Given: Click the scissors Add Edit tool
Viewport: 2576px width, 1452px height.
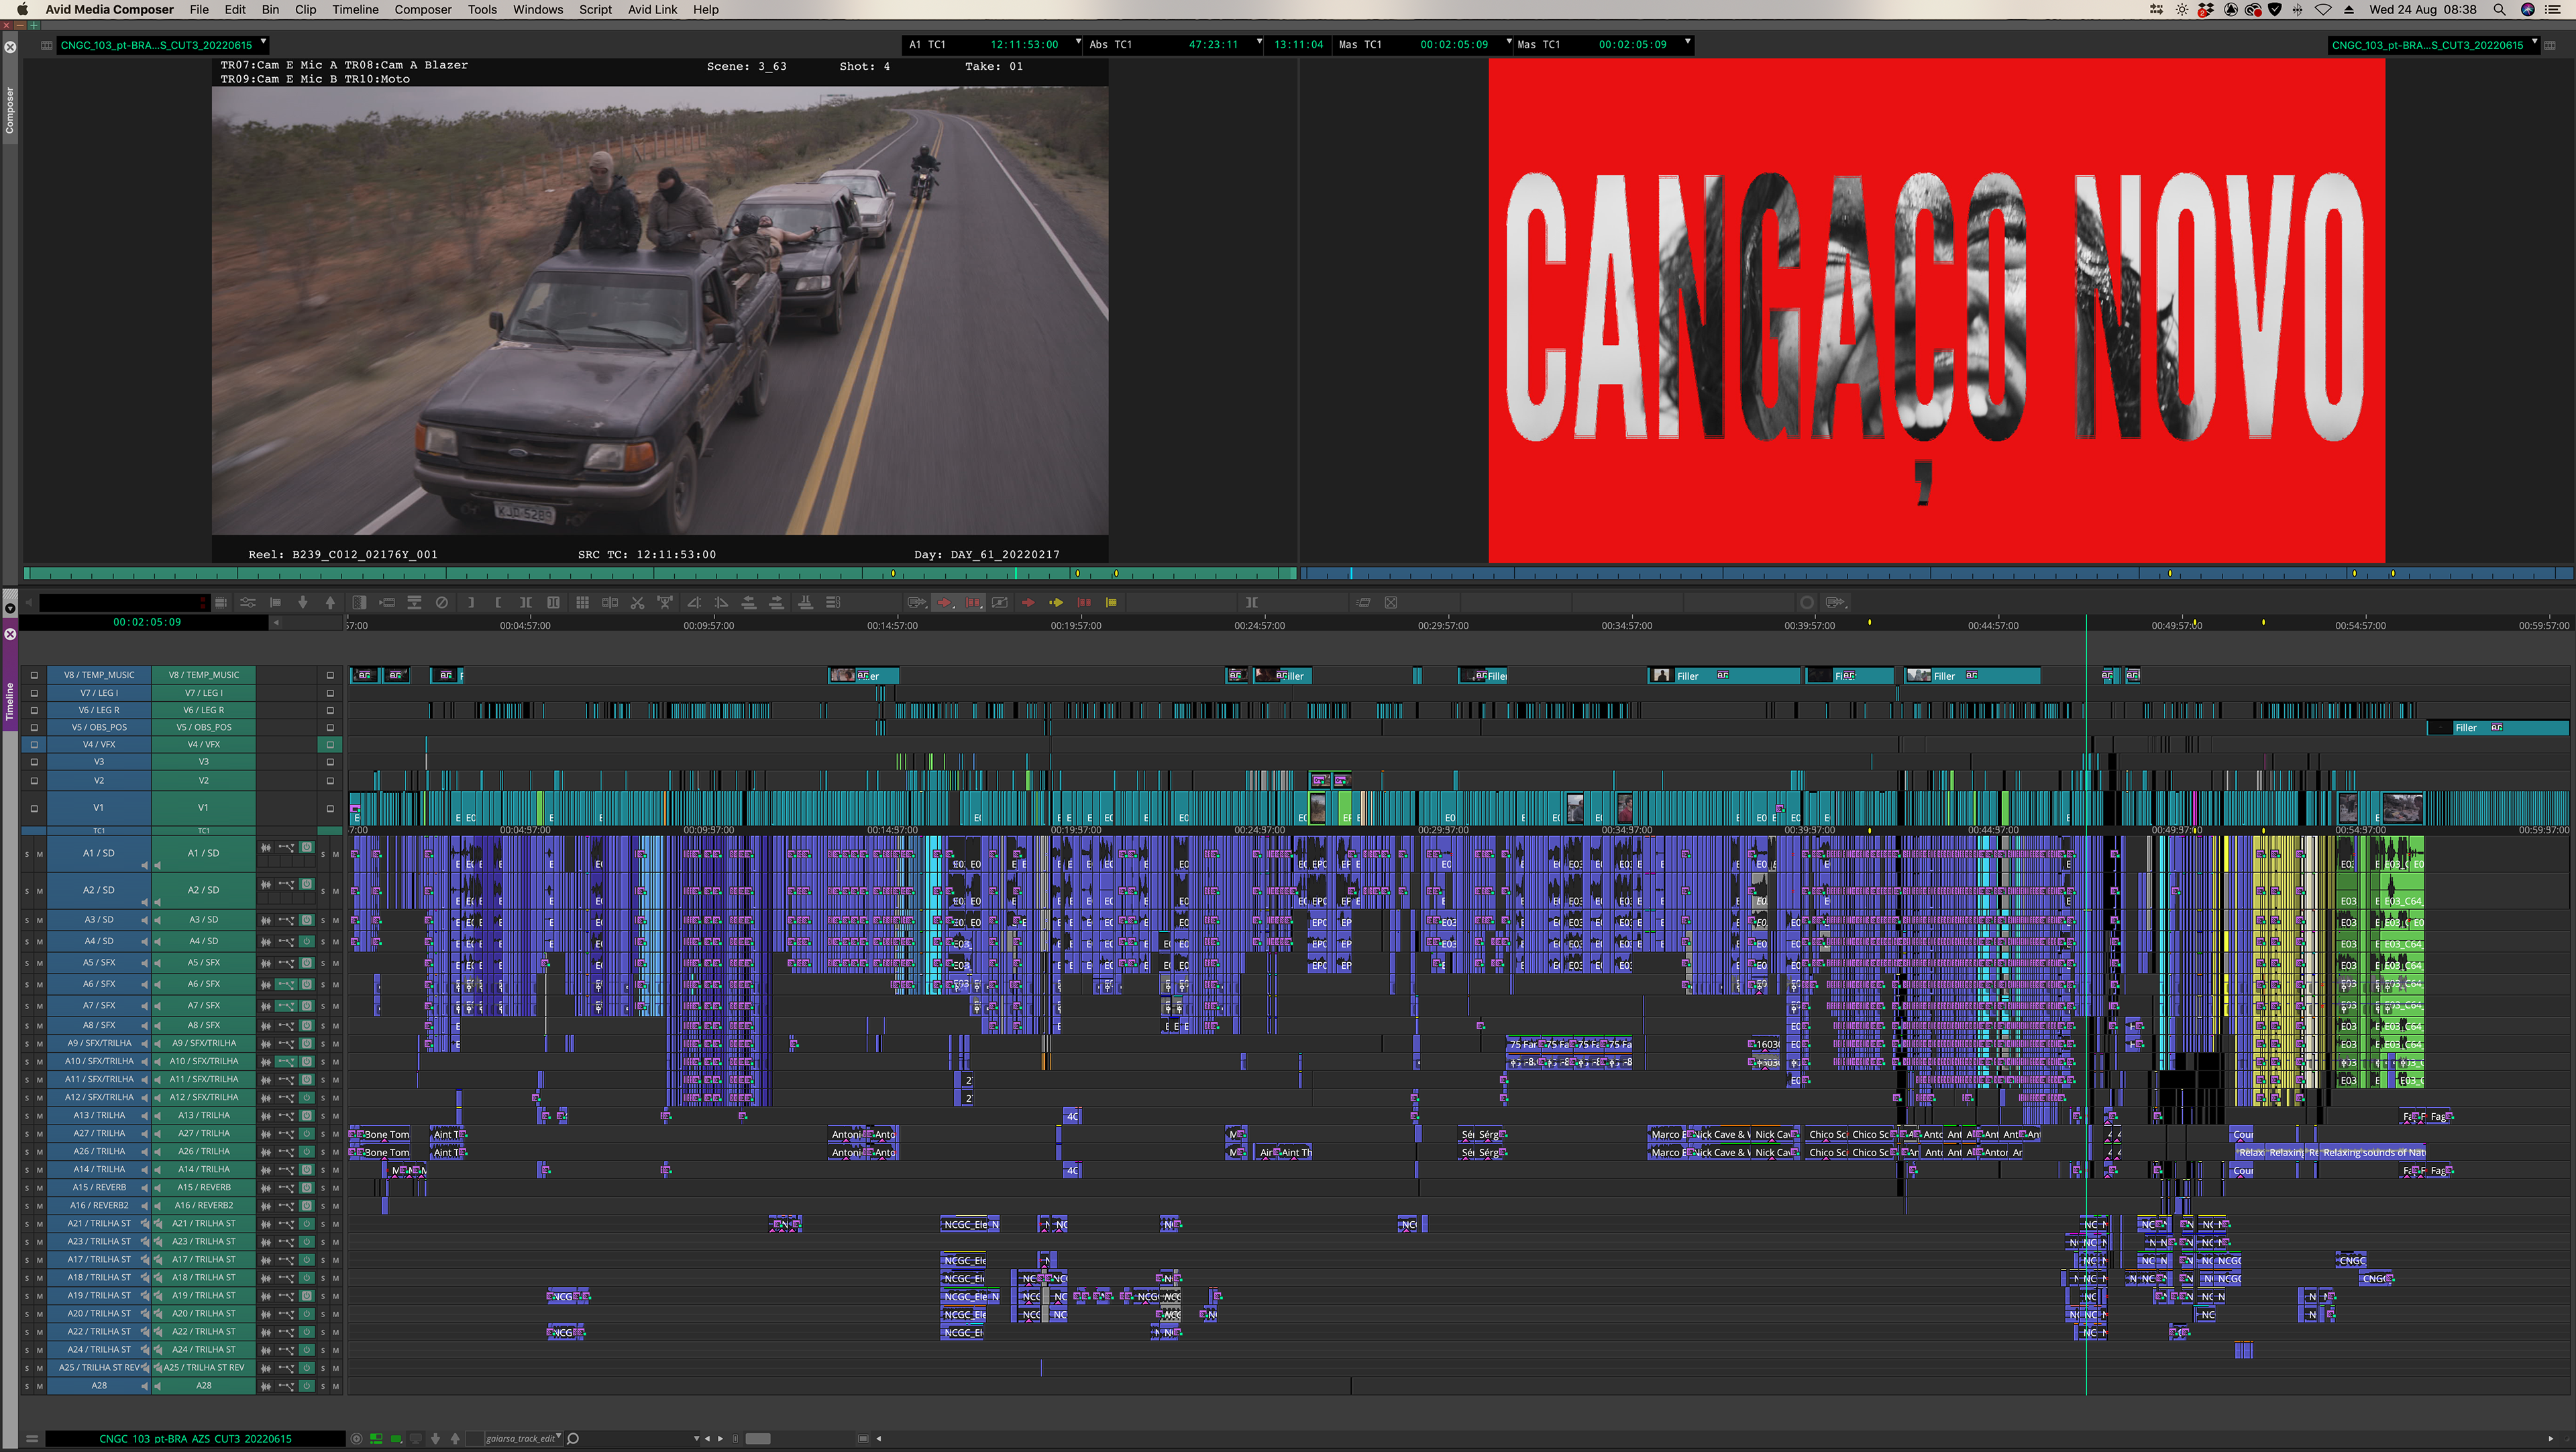Looking at the screenshot, I should [637, 602].
